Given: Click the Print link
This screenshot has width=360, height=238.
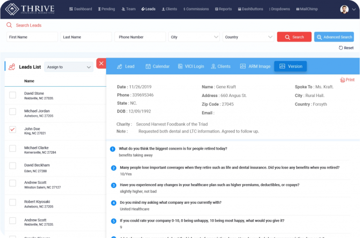Looking at the screenshot, I should [x=347, y=80].
